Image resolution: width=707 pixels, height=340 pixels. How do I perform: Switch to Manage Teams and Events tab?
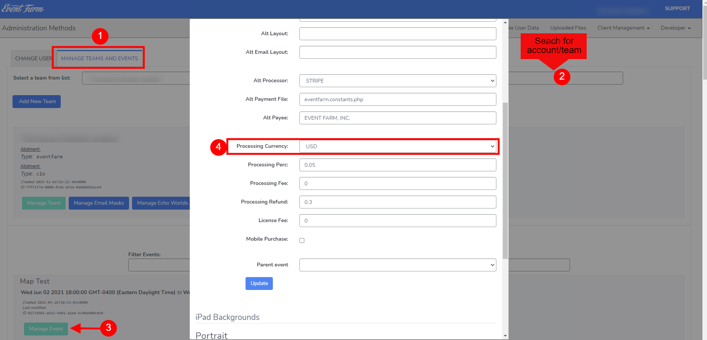pos(99,58)
